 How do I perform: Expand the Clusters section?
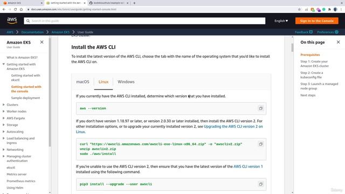click(4, 105)
